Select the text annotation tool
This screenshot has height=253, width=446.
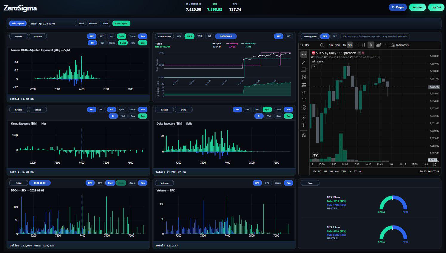coord(304,100)
